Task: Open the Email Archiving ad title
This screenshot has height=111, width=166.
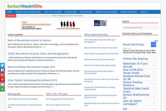Action: 133,44
